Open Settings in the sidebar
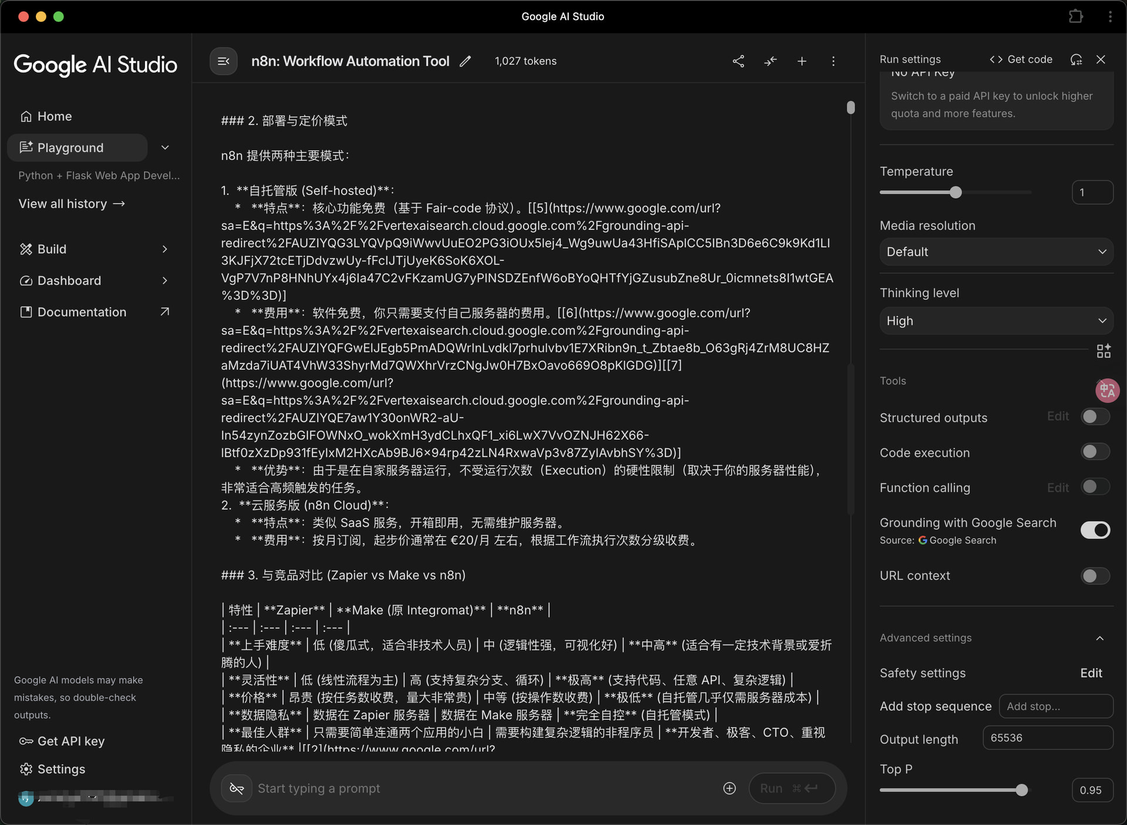Viewport: 1127px width, 825px height. pyautogui.click(x=52, y=769)
